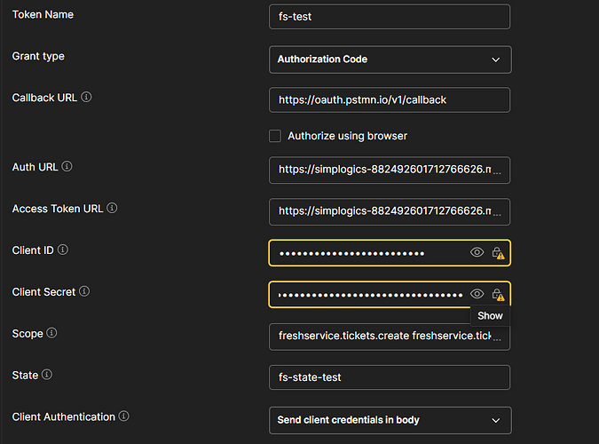Expand the Client Authentication dropdown

coord(390,420)
